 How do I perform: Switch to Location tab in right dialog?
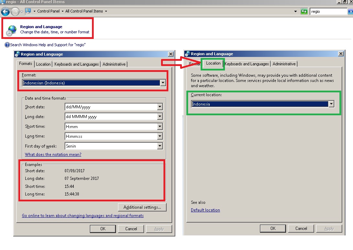(213, 64)
